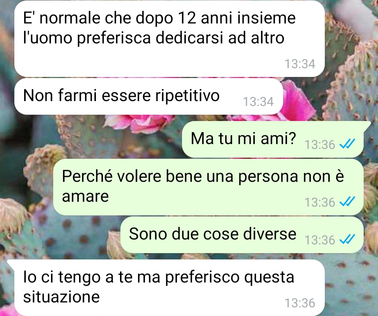Select message 'Perché volere bene una persona'
Image resolution: width=378 pixels, height=316 pixels.
[x=208, y=187]
